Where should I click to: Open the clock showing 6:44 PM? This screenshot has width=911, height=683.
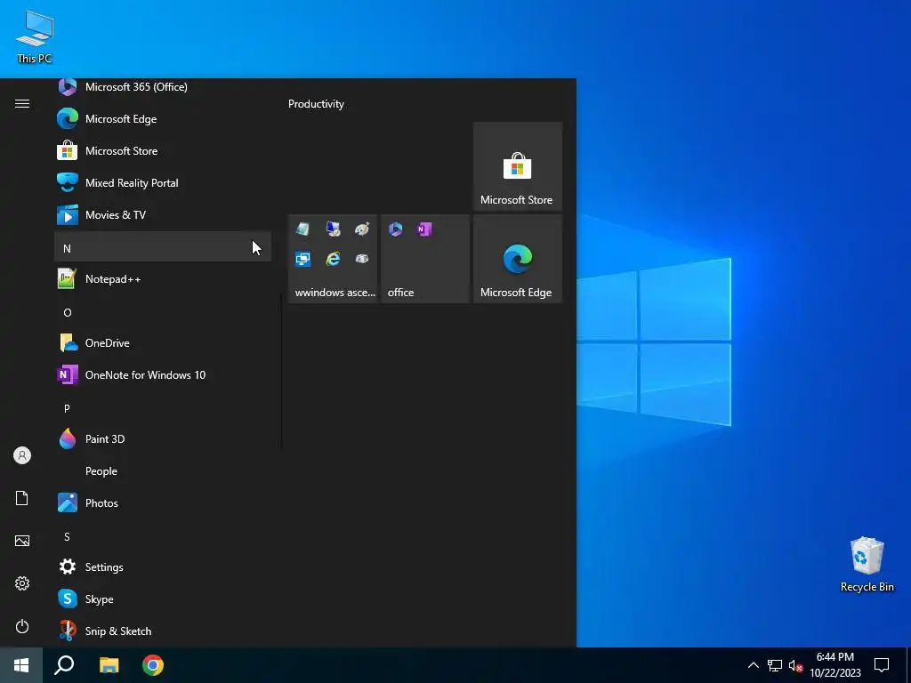coord(834,665)
